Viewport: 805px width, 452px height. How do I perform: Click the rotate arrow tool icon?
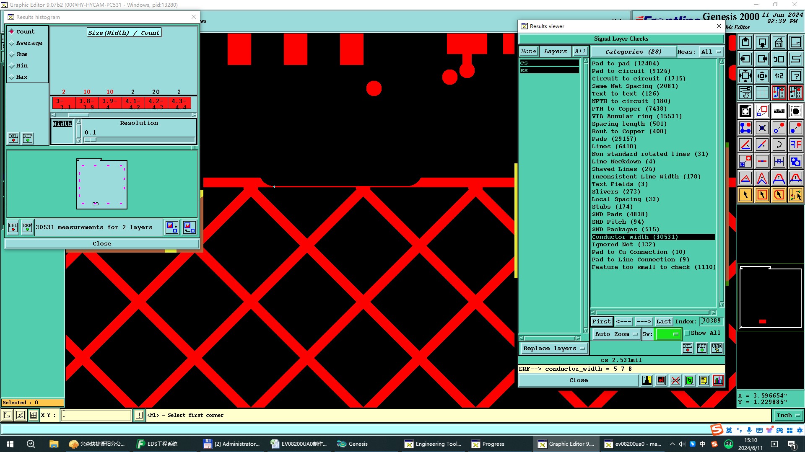[x=779, y=145]
